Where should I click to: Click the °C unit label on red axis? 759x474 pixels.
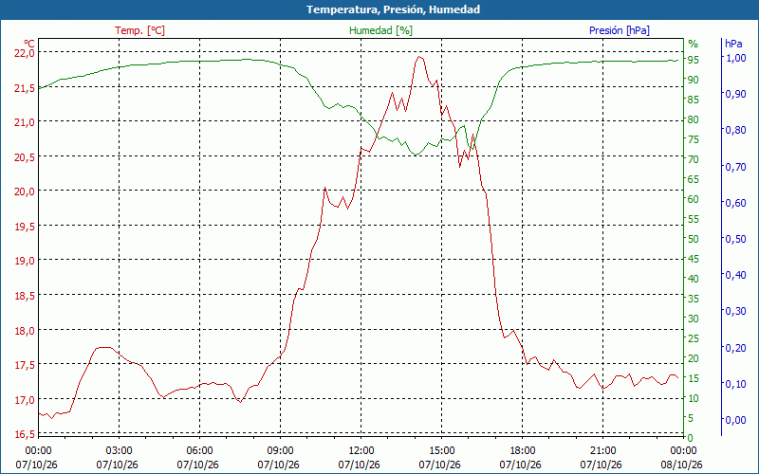(x=29, y=44)
